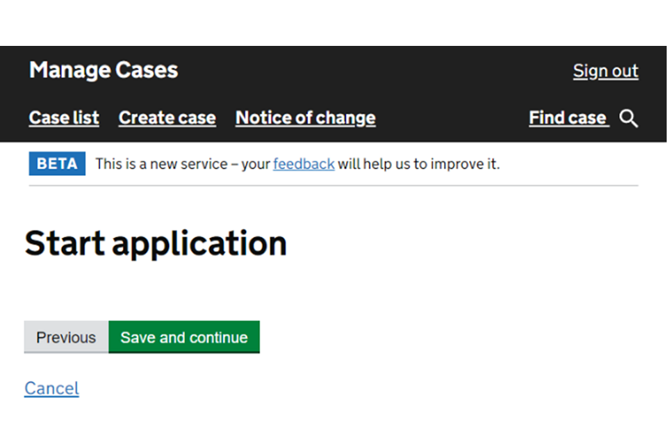Click the word 'Cases' in header title
Image resolution: width=667 pixels, height=445 pixels.
pyautogui.click(x=146, y=70)
